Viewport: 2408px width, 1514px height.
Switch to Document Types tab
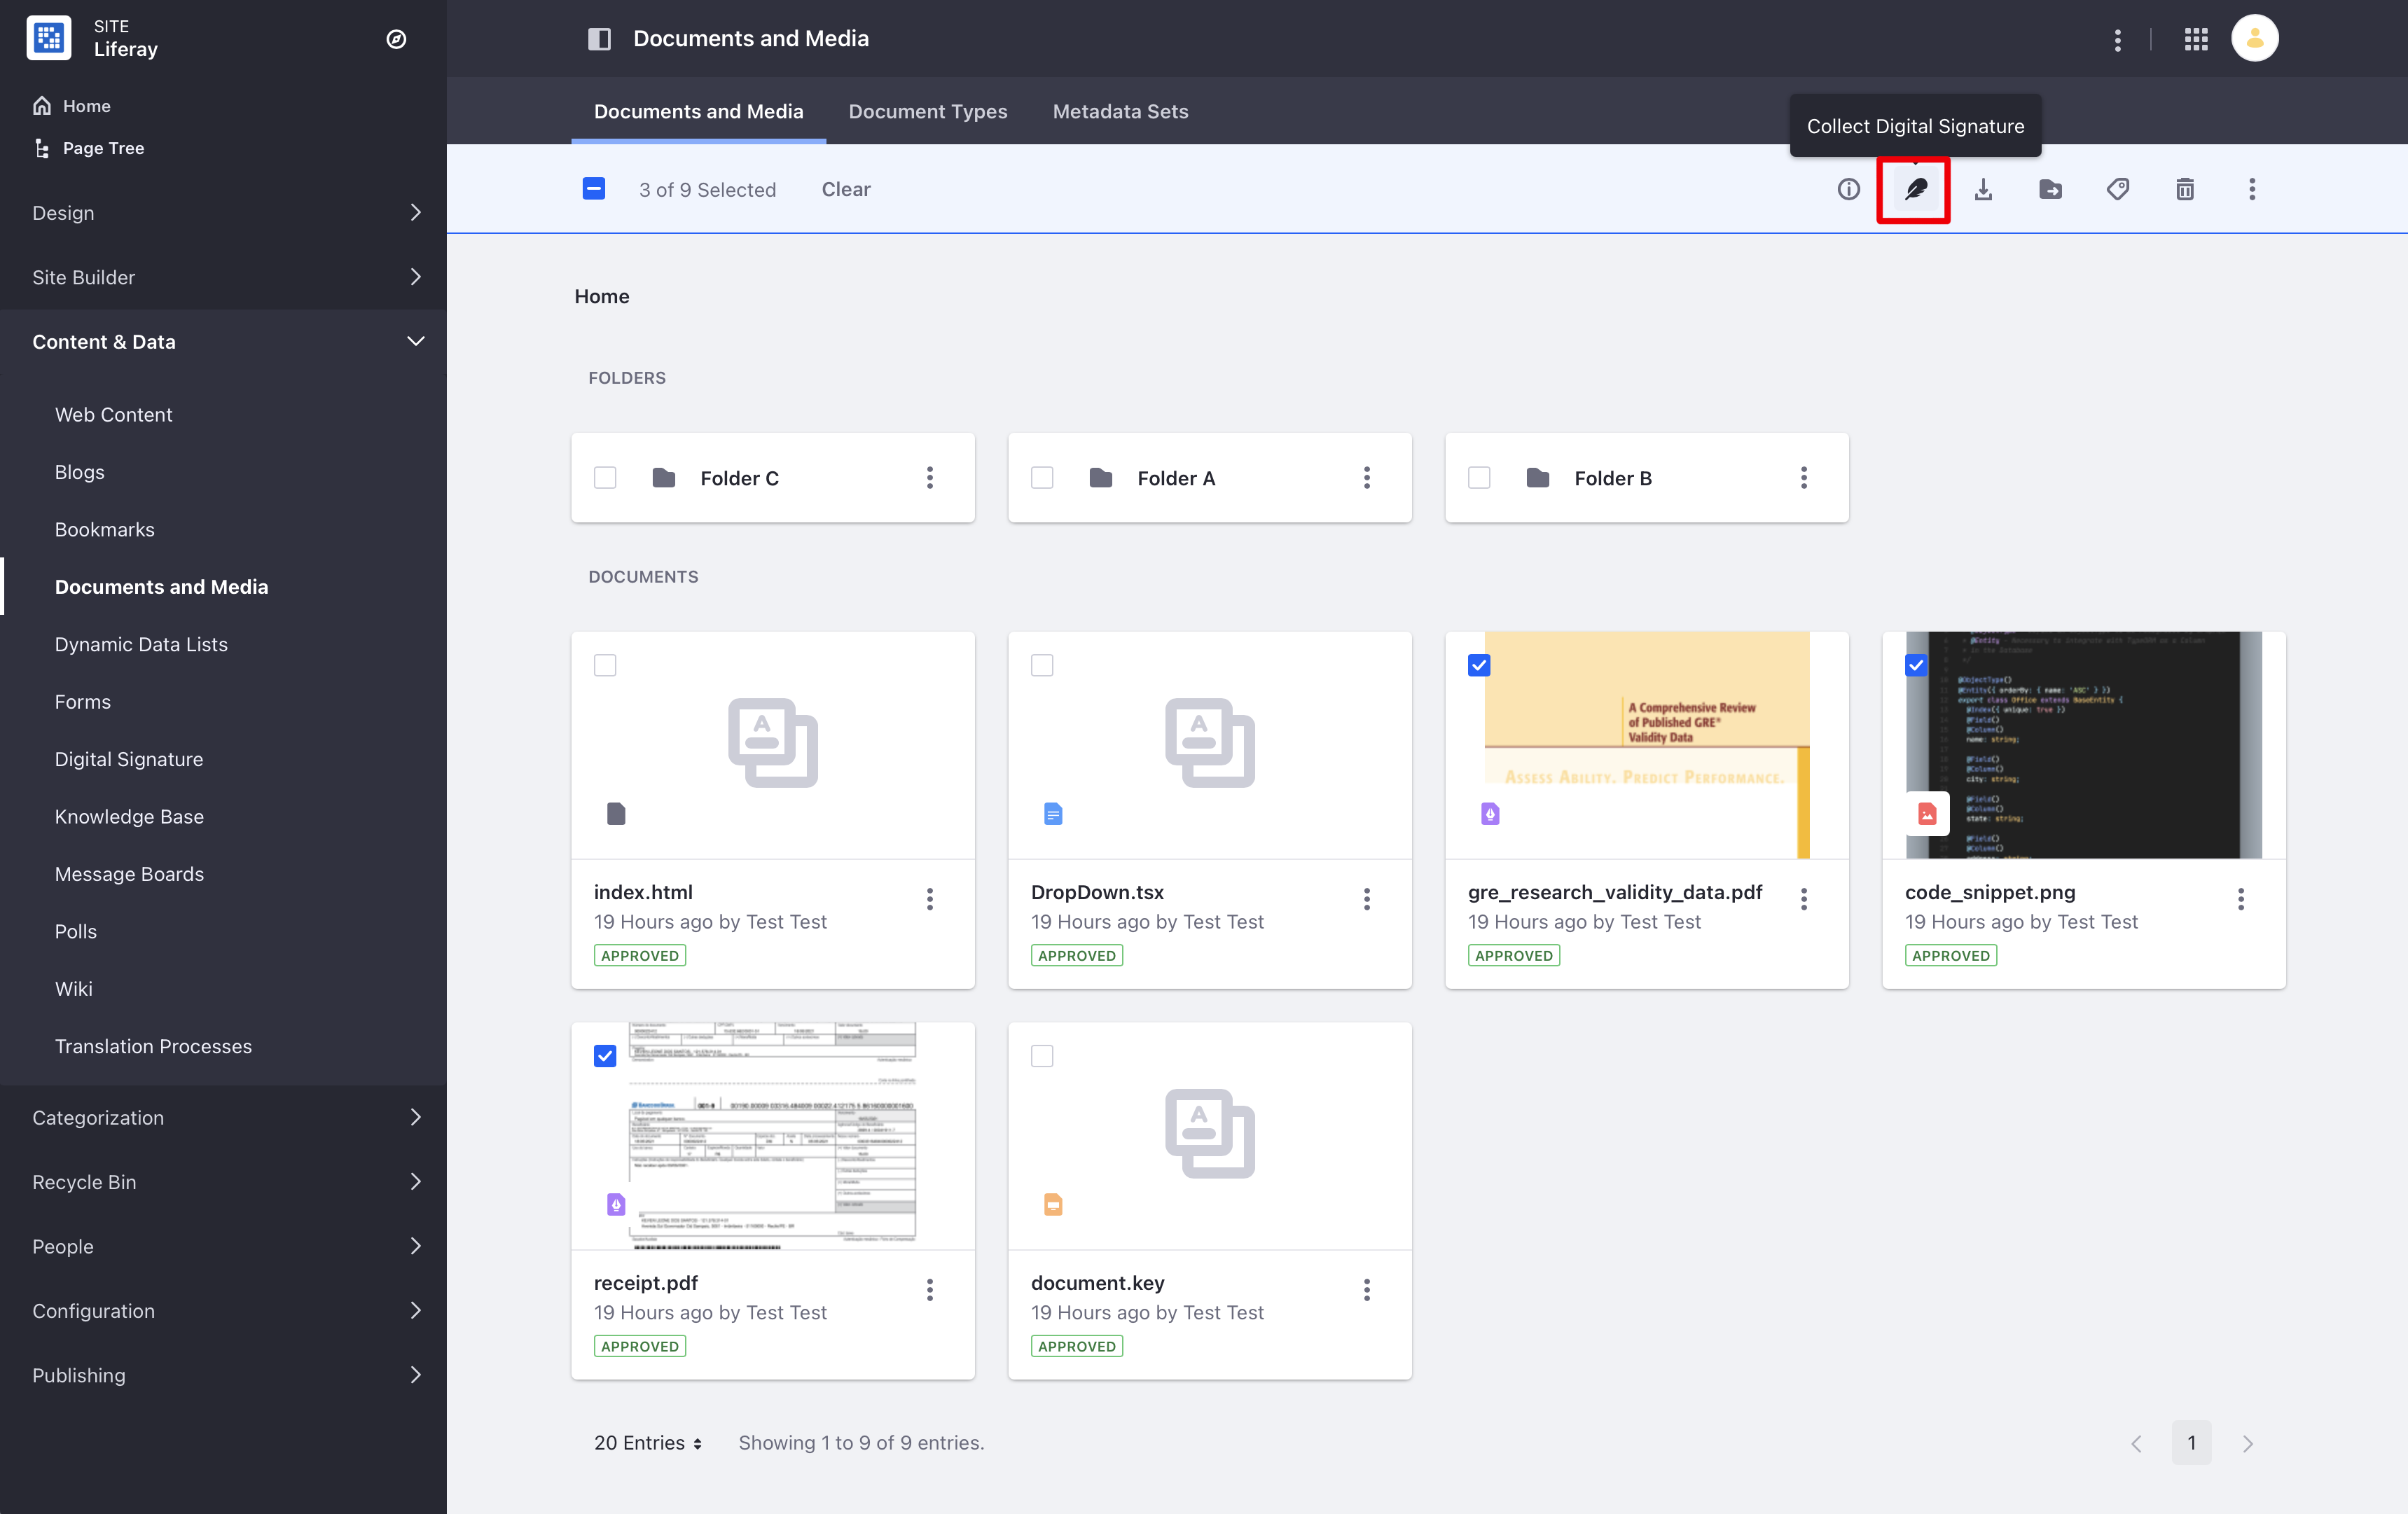click(x=927, y=110)
